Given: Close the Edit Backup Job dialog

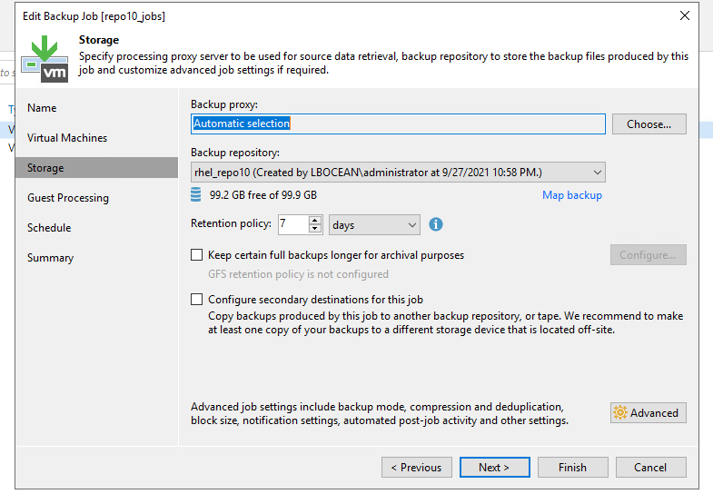Looking at the screenshot, I should pyautogui.click(x=684, y=15).
